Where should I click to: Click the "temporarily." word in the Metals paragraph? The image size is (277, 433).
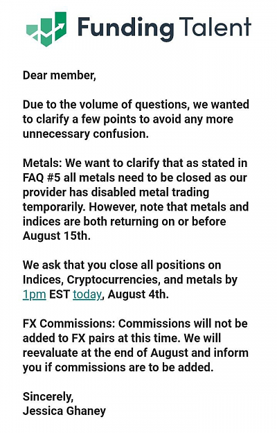coord(54,207)
